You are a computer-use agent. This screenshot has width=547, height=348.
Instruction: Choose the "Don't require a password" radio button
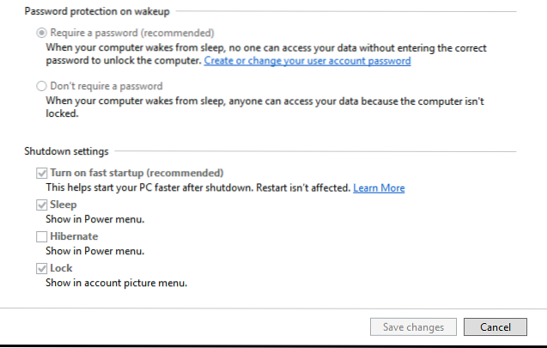pos(40,87)
